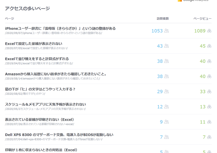Click visitors icon beside 12
Screen dimensions: 217x153
(x=166, y=107)
